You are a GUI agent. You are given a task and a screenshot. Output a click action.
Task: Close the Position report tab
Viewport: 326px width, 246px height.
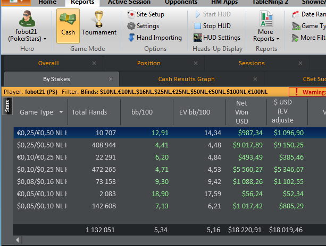tap(196, 63)
